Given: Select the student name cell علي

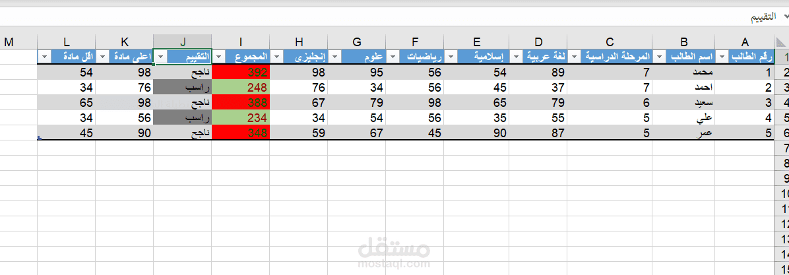Looking at the screenshot, I should [684, 119].
